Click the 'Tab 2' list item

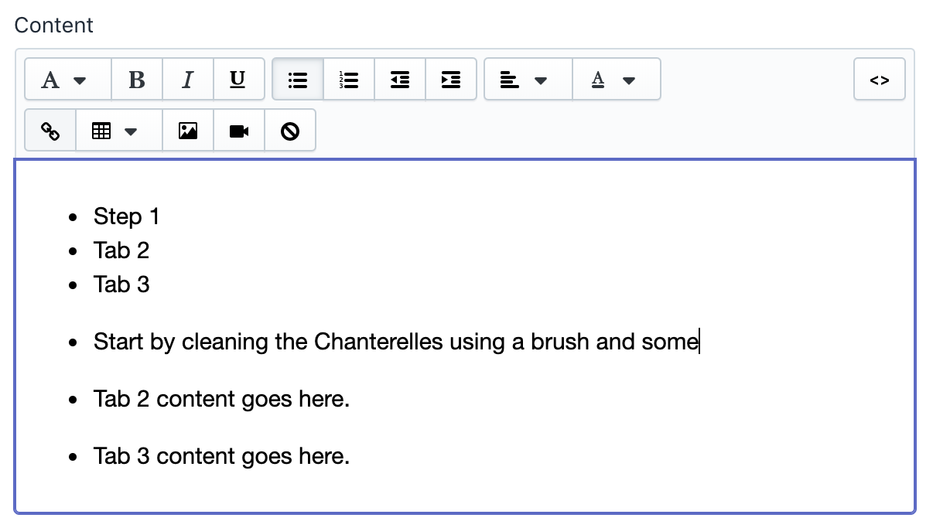click(x=121, y=250)
